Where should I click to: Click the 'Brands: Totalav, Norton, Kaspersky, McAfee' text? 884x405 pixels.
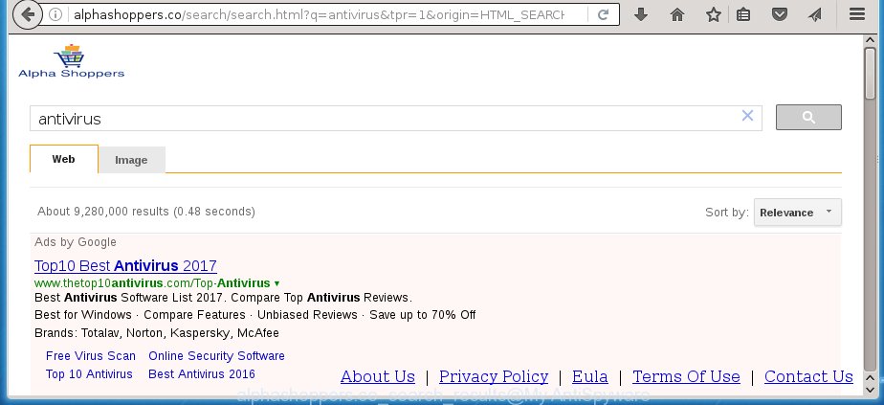pos(157,333)
